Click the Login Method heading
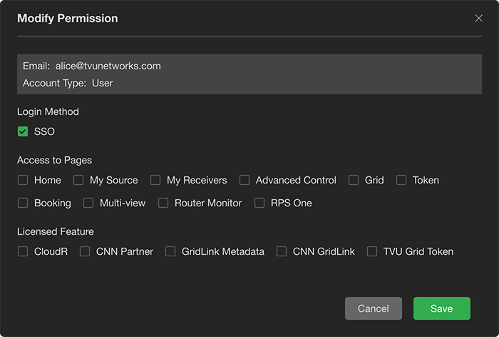The width and height of the screenshot is (499, 337). coord(48,111)
